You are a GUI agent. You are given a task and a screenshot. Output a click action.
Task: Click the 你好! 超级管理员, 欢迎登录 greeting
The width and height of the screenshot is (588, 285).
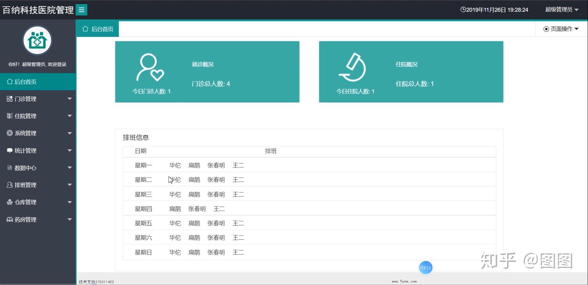(37, 64)
